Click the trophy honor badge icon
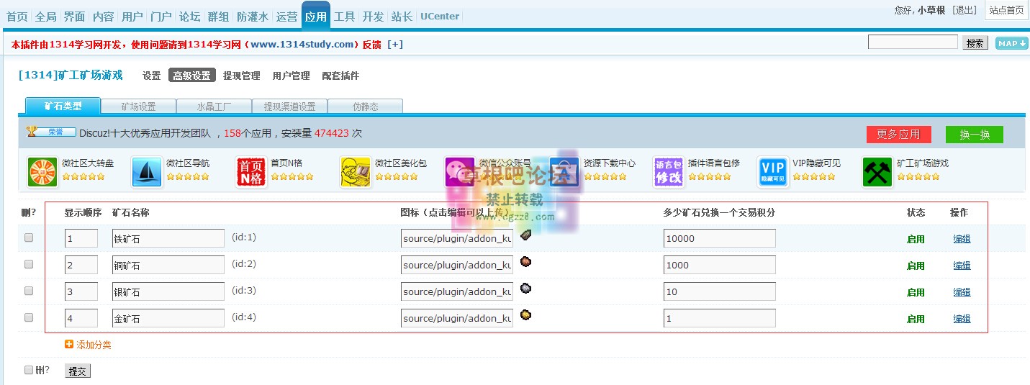 click(51, 132)
